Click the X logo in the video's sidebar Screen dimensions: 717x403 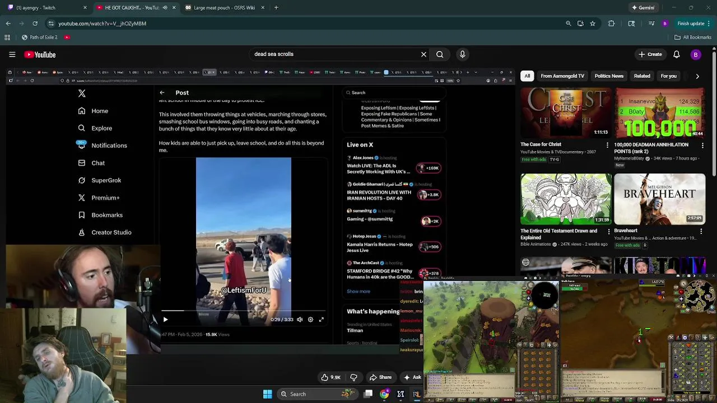[82, 93]
